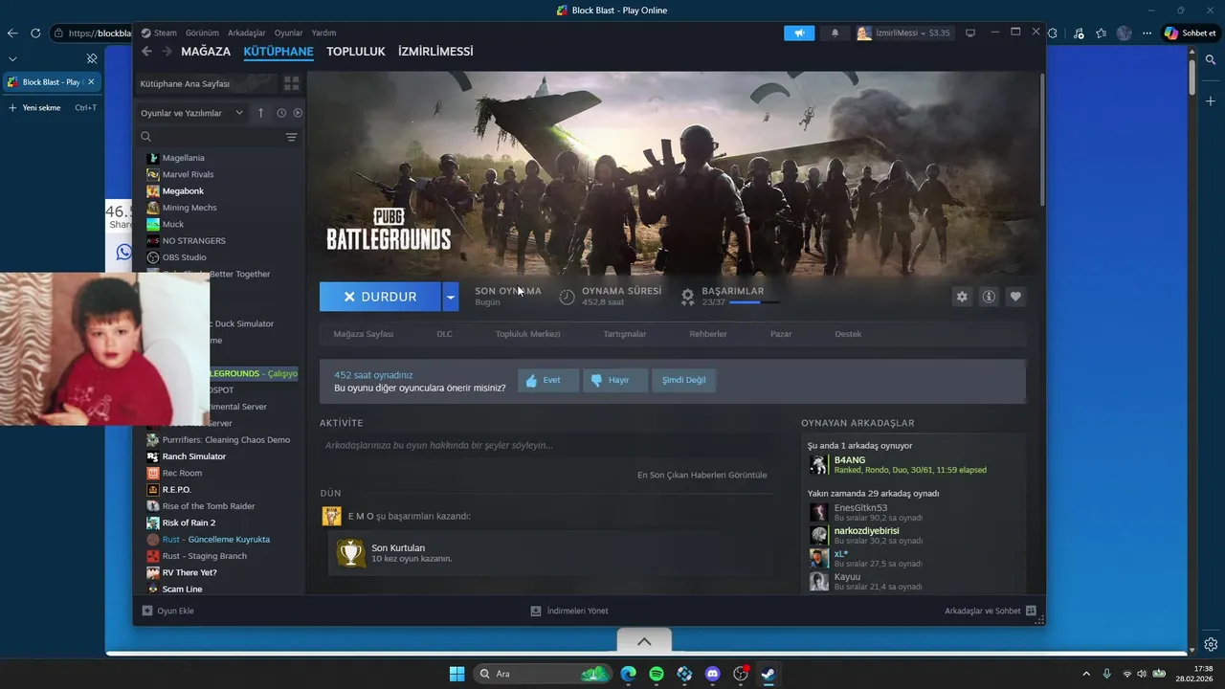
Task: Open Tartışmalar game tab
Action: click(x=624, y=334)
